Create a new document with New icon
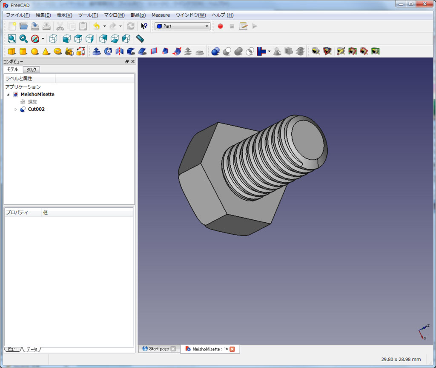 click(x=12, y=26)
